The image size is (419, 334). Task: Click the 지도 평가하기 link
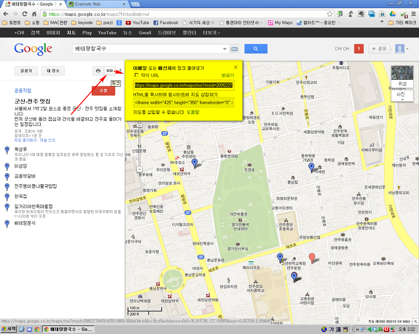pyautogui.click(x=25, y=140)
